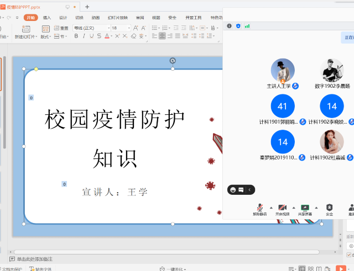Align text left
The height and width of the screenshot is (271, 354).
click(154, 36)
